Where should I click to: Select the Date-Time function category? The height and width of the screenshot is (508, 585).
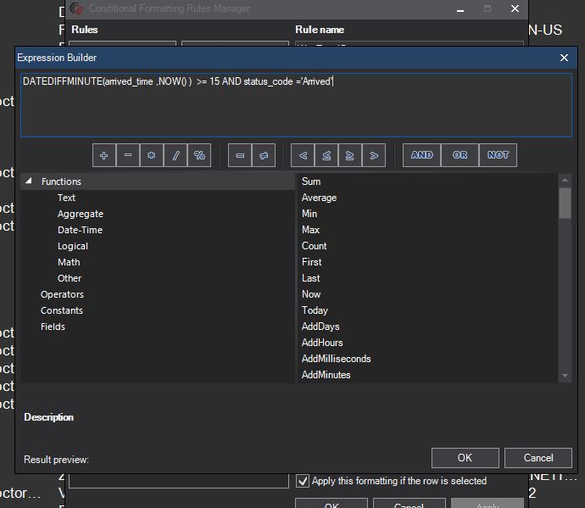(80, 230)
